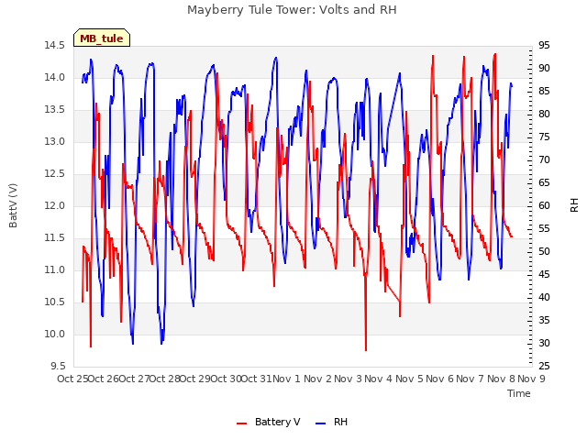587x440 pixels.
Task: Click the 75 right axis tick label
Action: 544,137
